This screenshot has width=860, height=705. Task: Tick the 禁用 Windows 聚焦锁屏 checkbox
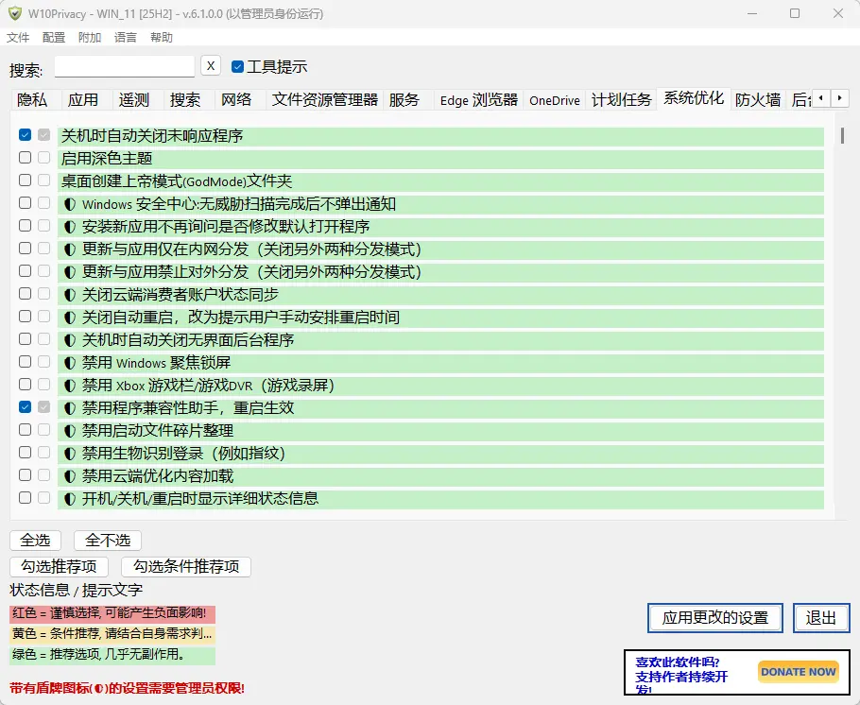click(x=25, y=362)
